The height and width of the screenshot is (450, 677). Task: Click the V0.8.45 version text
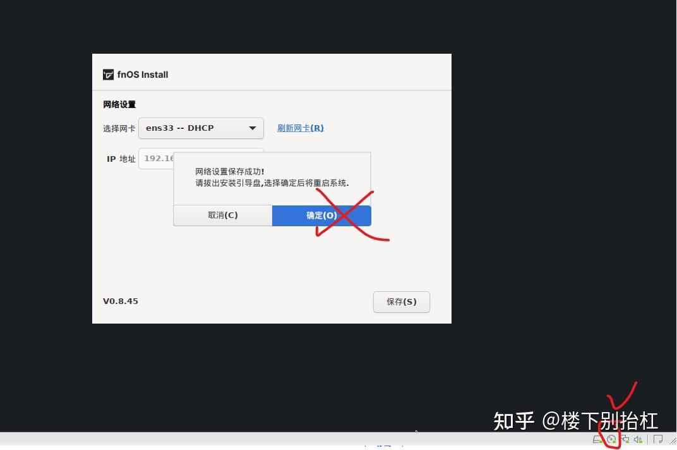[x=121, y=301]
